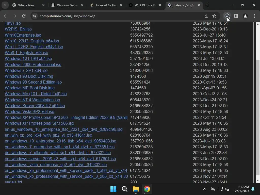Go back to the previous page
Screen dimensions: 260x195
point(6,16)
